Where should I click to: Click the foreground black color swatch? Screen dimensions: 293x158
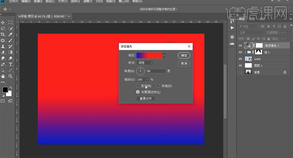[5, 90]
